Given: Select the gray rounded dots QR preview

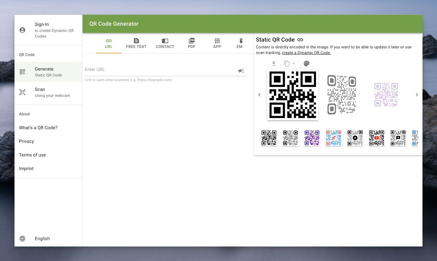Looking at the screenshot, I should (342, 95).
